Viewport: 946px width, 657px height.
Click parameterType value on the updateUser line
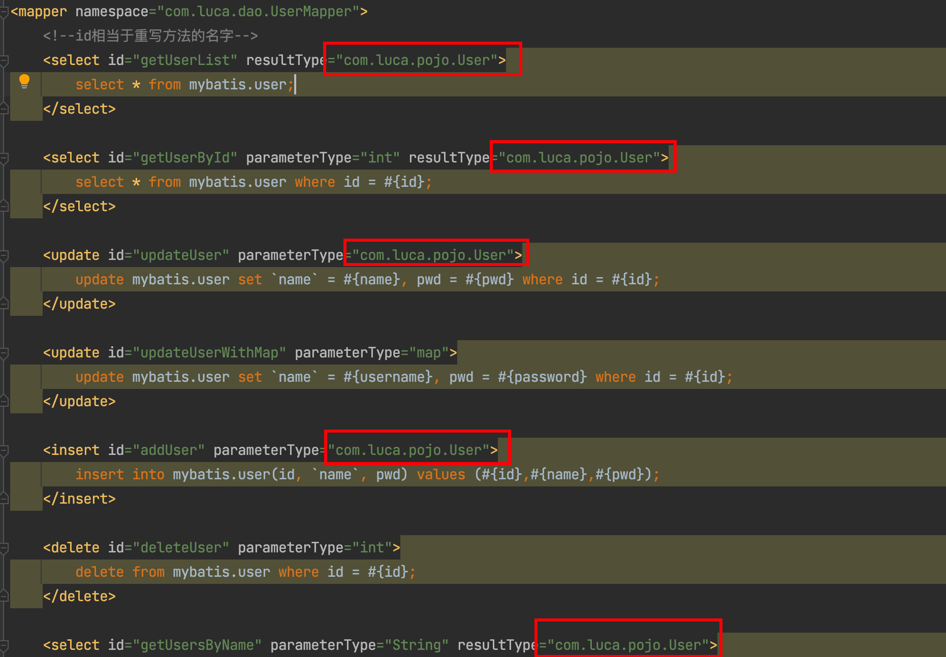click(x=433, y=255)
